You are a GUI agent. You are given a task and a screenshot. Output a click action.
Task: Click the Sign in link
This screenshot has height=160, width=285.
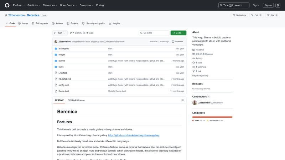tap(256, 5)
